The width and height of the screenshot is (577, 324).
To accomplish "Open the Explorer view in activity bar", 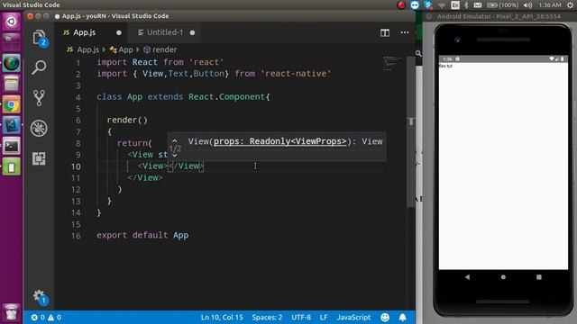I will click(39, 38).
